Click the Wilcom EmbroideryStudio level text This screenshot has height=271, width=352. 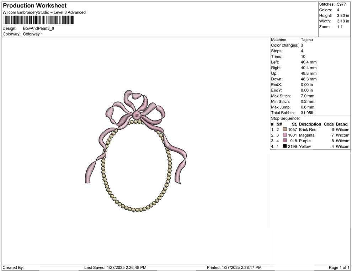click(x=44, y=12)
